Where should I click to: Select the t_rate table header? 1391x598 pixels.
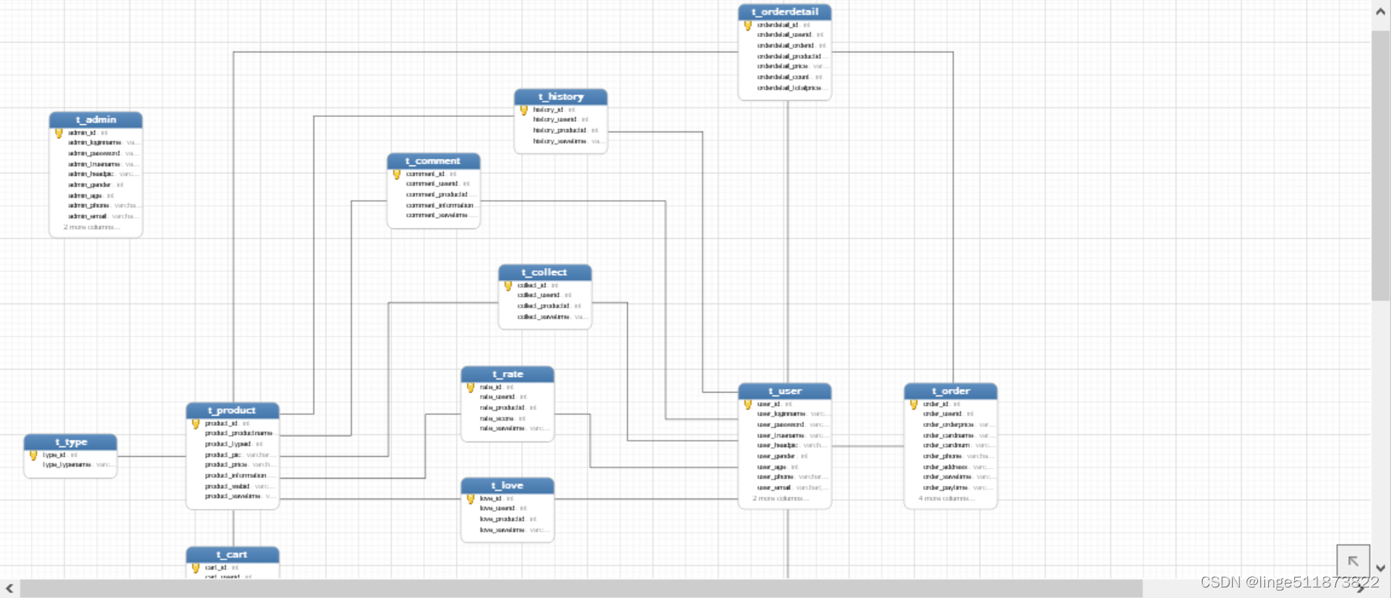click(508, 374)
